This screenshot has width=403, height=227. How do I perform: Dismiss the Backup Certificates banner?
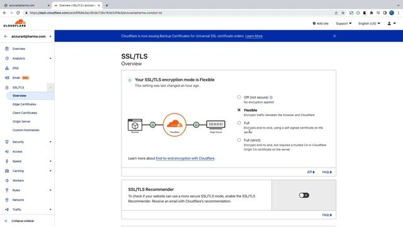334,36
